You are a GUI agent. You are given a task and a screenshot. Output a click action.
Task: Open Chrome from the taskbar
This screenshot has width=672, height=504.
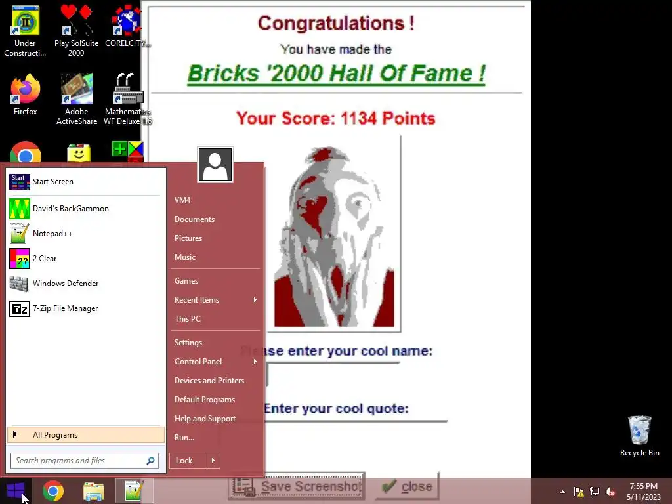(x=52, y=491)
